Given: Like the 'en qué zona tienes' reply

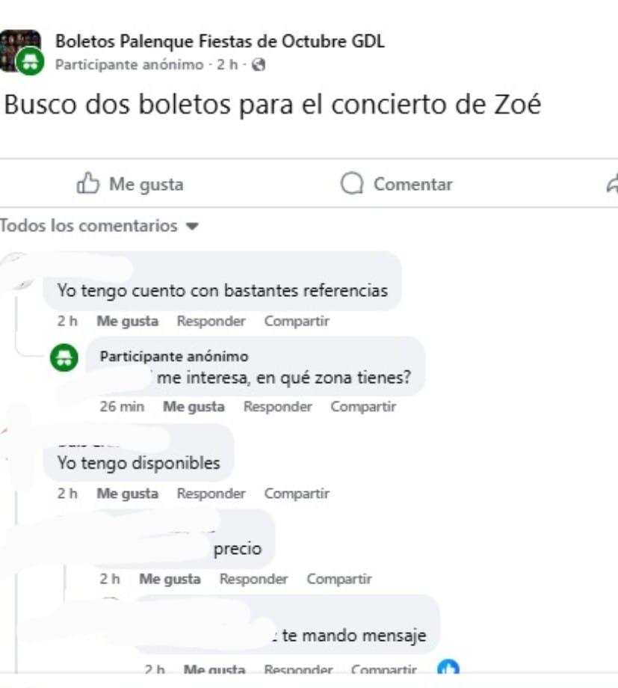Looking at the screenshot, I should 194,407.
